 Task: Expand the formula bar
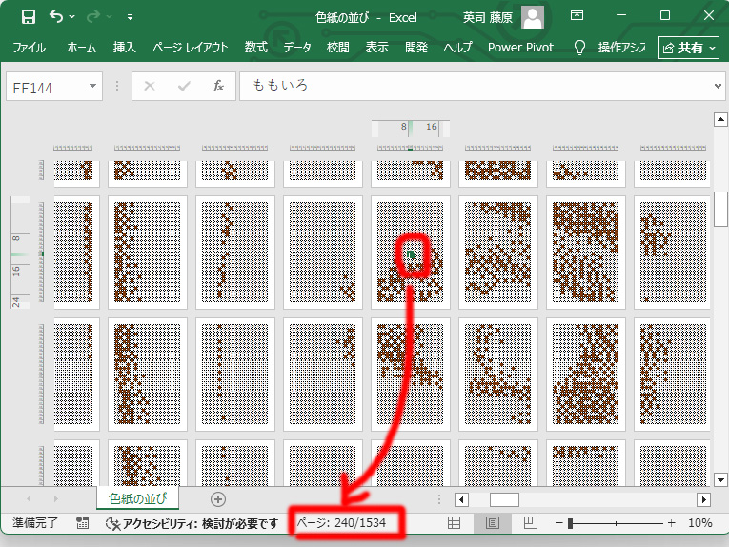[718, 86]
